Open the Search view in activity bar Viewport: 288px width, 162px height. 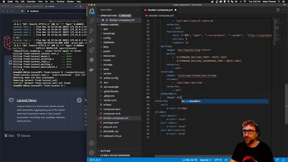[x=92, y=21]
